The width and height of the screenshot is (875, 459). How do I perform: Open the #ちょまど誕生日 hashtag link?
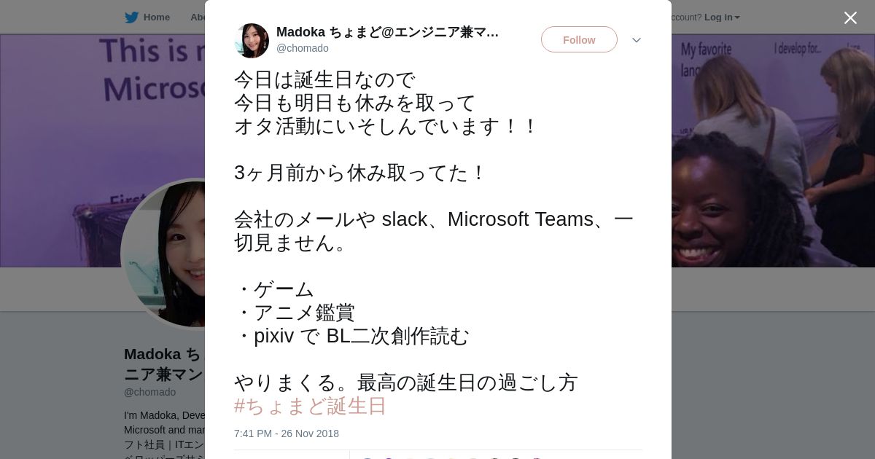click(310, 406)
